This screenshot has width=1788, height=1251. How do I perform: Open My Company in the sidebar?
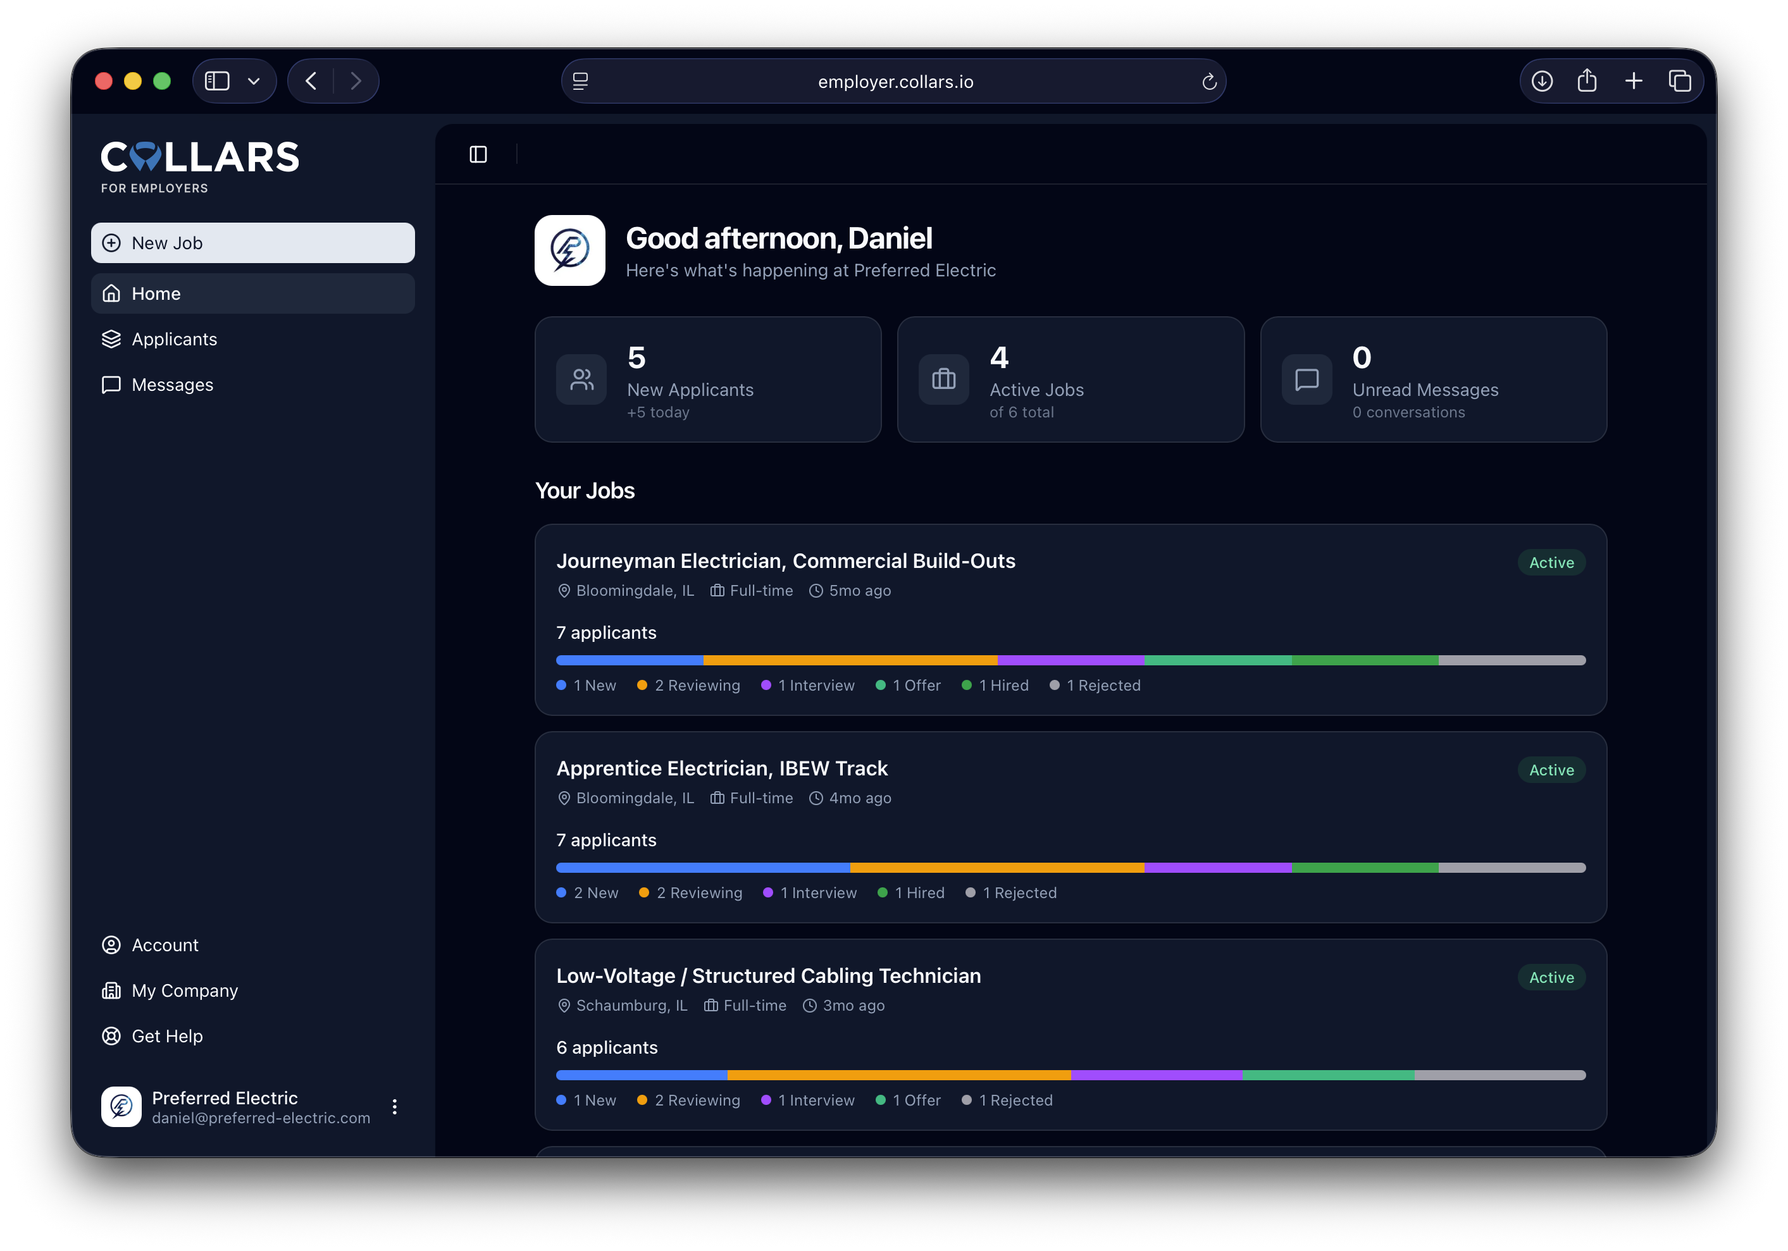[253, 990]
